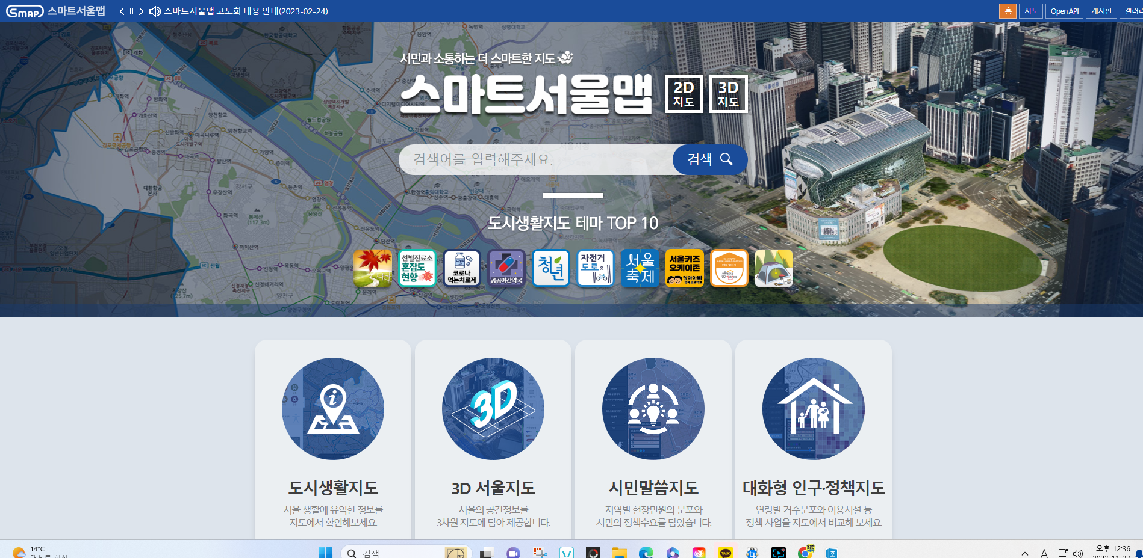The image size is (1143, 558).
Task: Open the Open API menu tab
Action: tap(1064, 11)
